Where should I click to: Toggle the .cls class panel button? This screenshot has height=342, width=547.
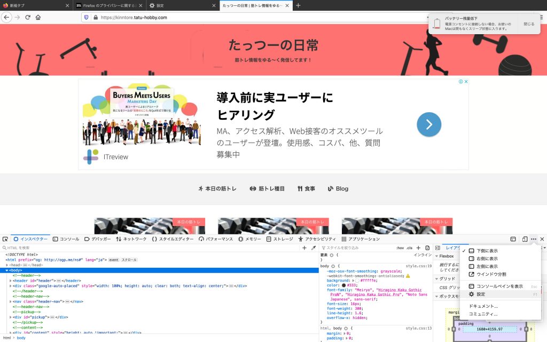point(409,248)
